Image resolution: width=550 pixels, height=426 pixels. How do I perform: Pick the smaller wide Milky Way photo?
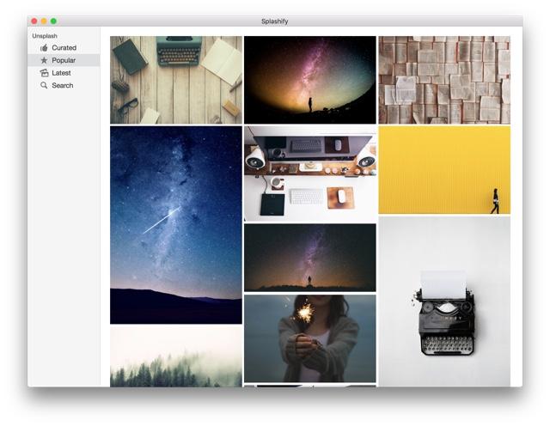point(309,258)
